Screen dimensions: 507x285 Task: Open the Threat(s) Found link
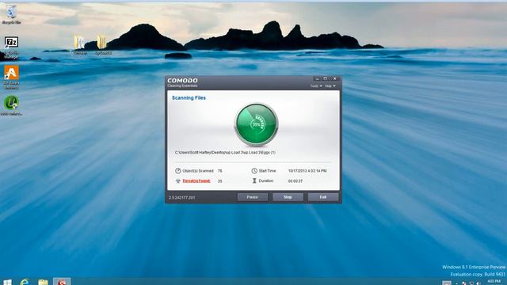196,181
